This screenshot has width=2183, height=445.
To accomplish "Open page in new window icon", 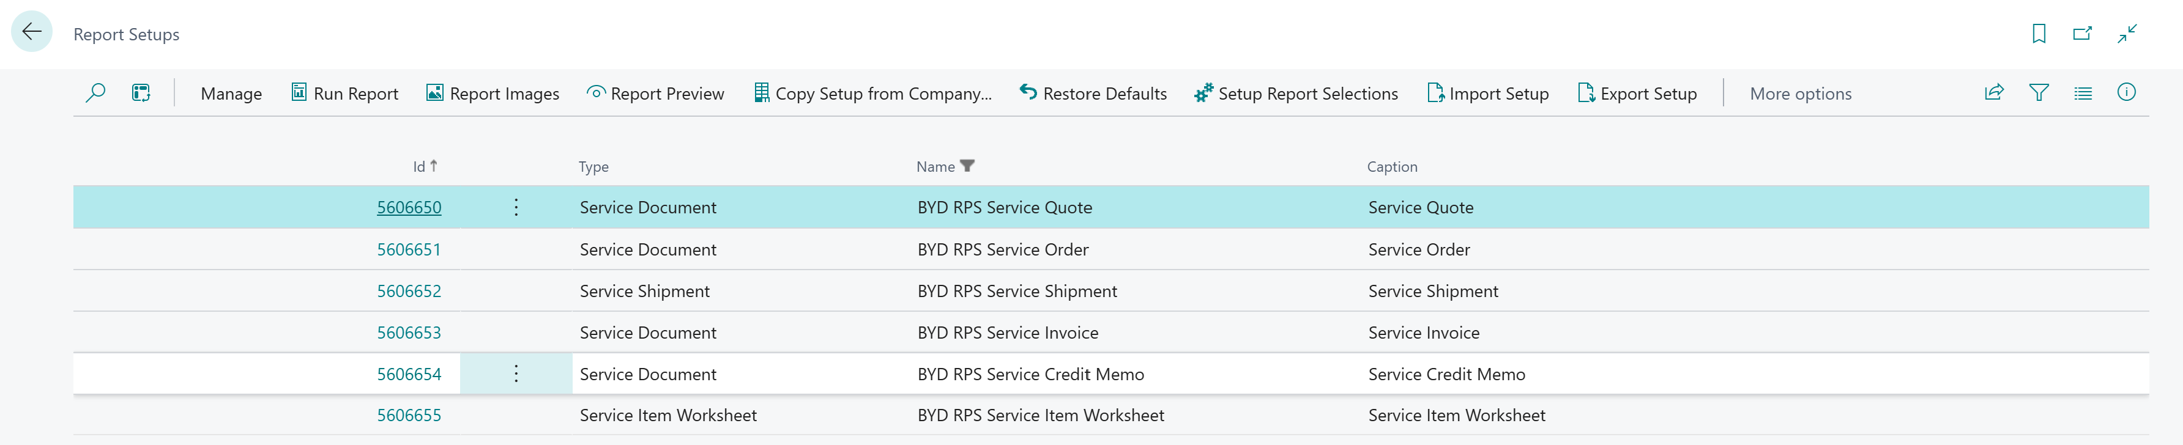I will (2082, 34).
